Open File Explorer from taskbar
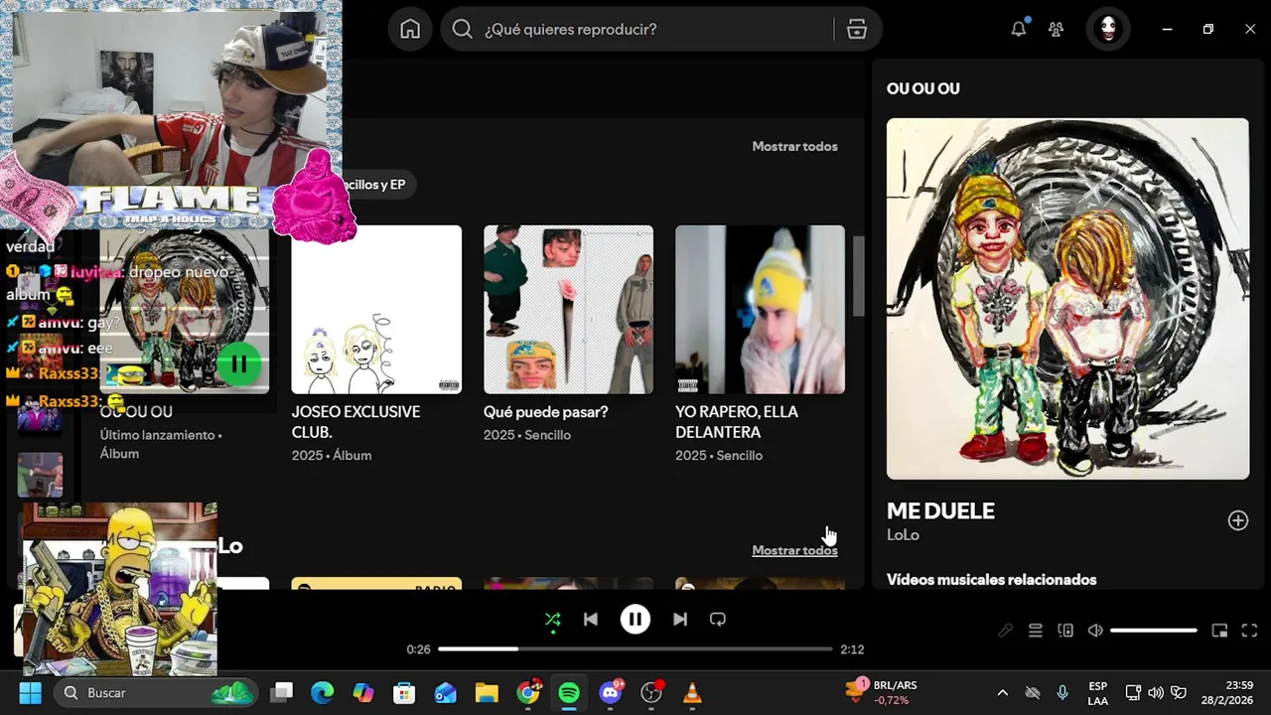This screenshot has width=1271, height=715. pyautogui.click(x=487, y=692)
